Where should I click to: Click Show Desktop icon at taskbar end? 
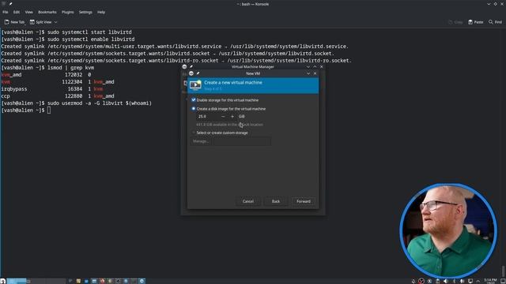tap(503, 281)
